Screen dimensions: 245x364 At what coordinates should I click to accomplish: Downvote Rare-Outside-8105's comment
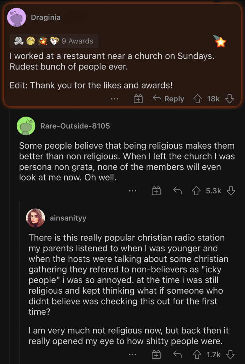tap(231, 191)
